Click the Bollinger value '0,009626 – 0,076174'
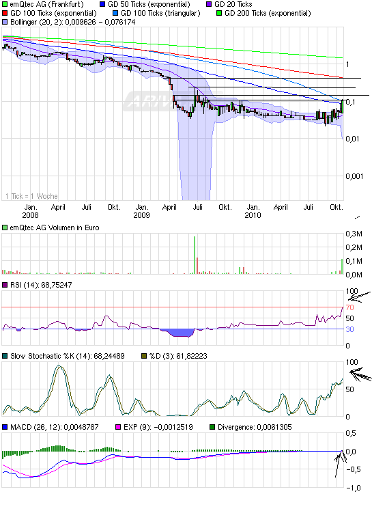The width and height of the screenshot is (372, 511). (x=100, y=22)
